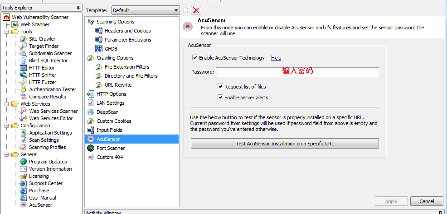Select Web Vulnerability Scanner root node

point(40,17)
